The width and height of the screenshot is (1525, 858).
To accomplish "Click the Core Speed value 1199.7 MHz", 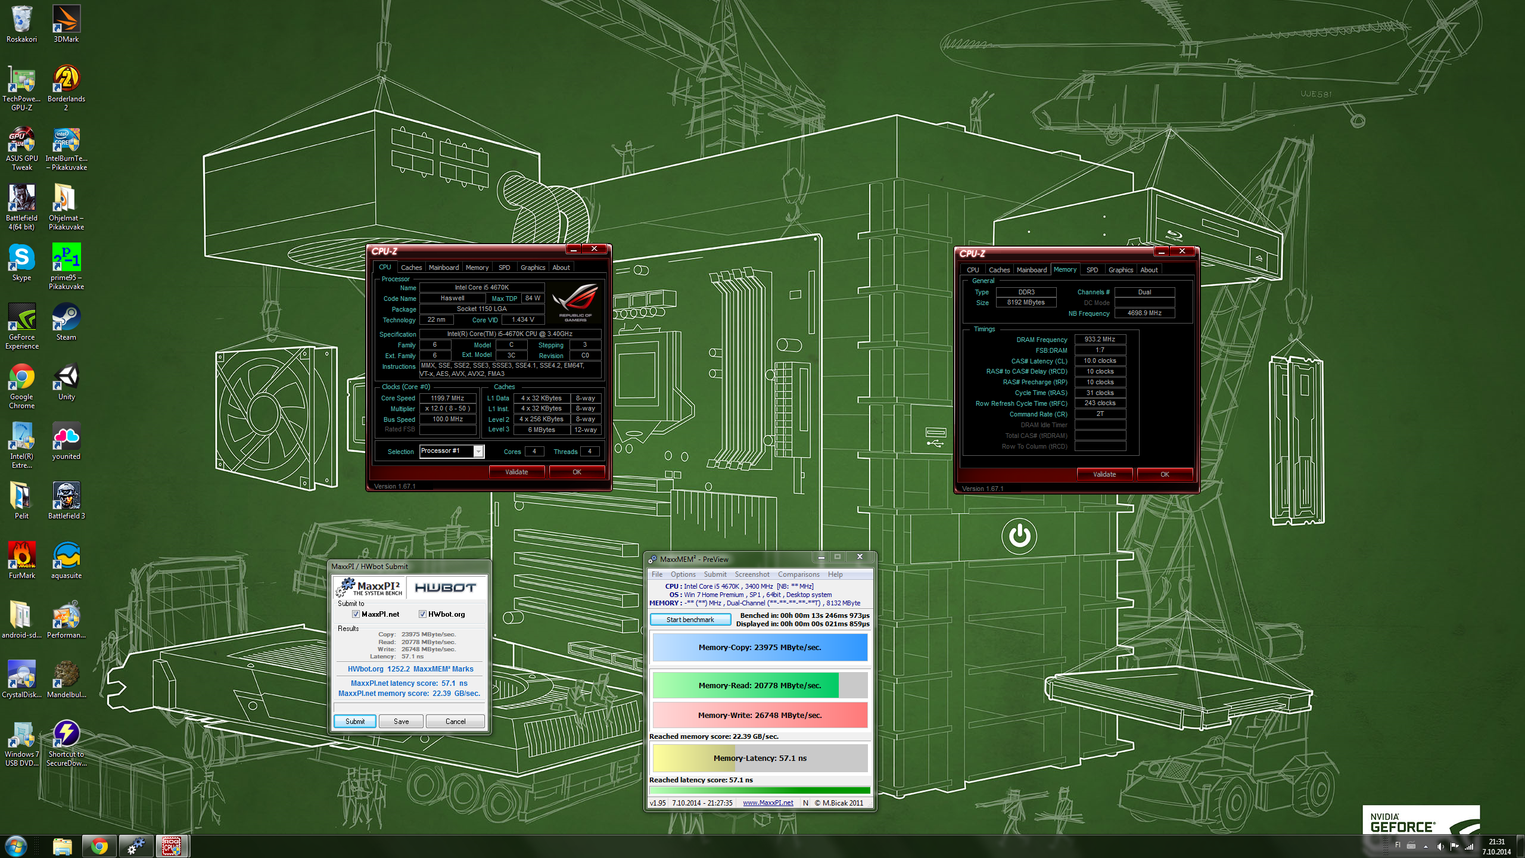I will (447, 398).
